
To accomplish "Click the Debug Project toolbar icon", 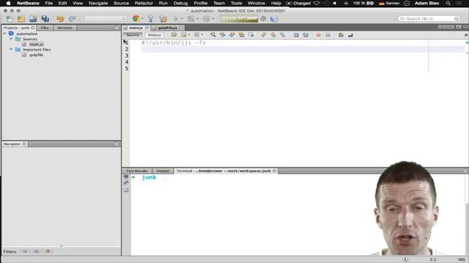I will [191, 19].
